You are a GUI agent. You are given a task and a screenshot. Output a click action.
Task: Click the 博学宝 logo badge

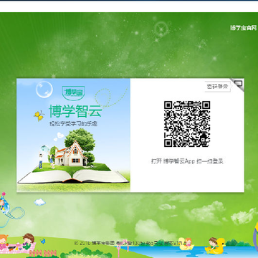[74, 93]
